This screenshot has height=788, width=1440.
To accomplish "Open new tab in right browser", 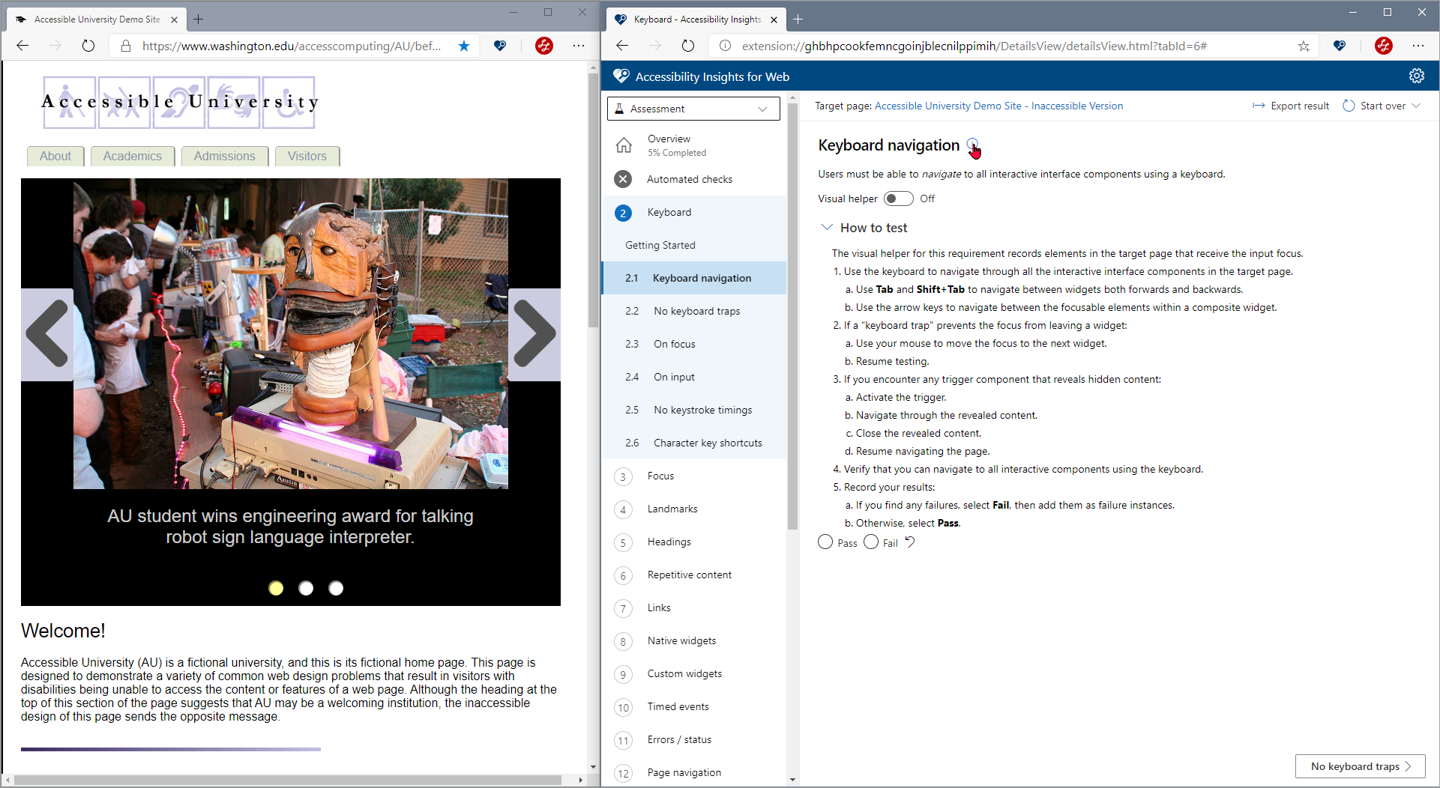I will (x=798, y=19).
